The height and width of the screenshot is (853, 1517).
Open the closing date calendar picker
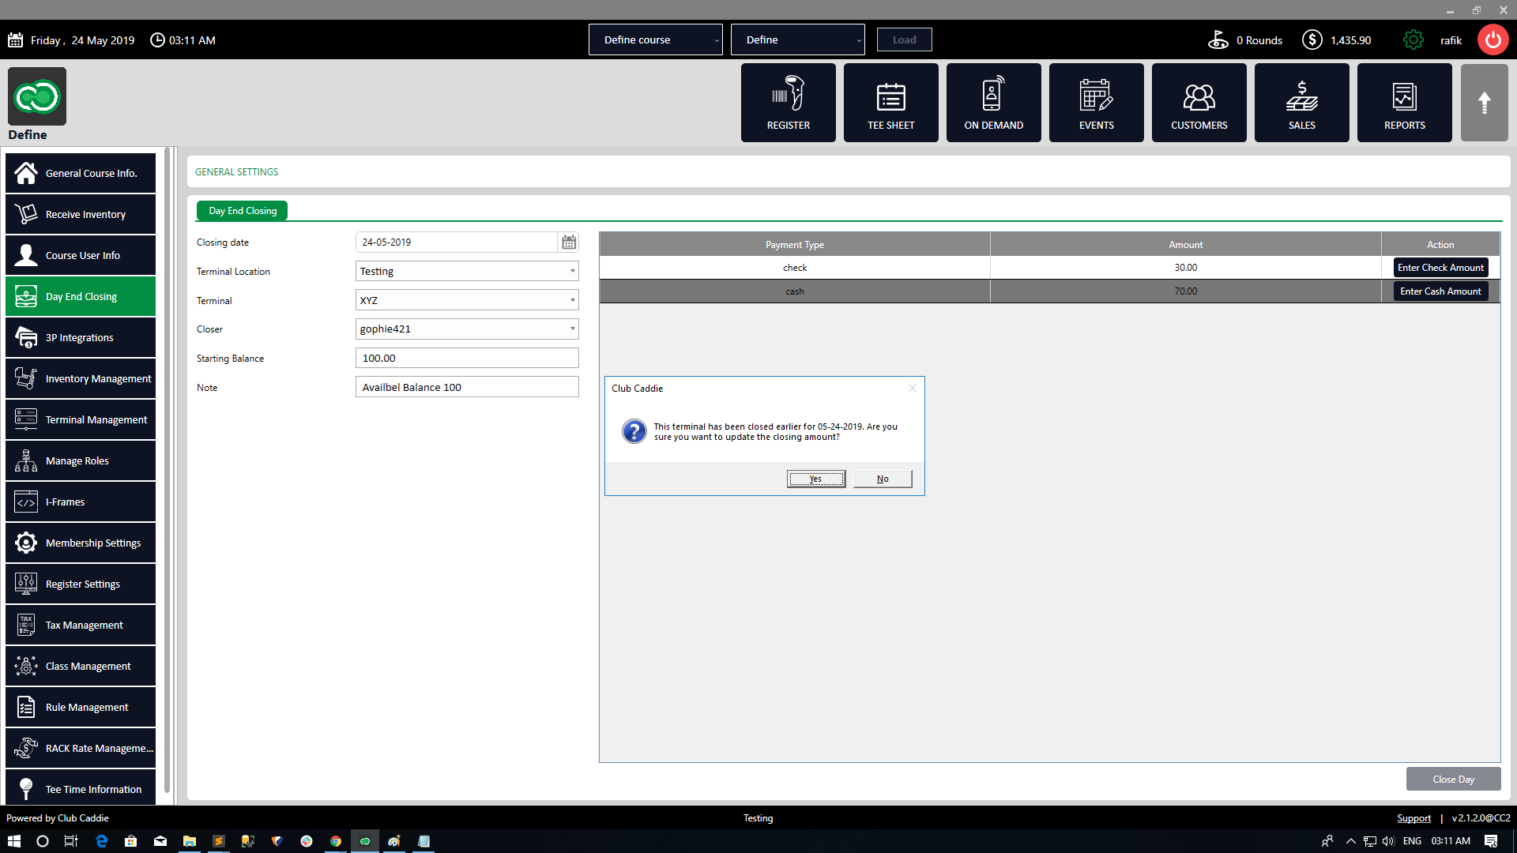569,242
